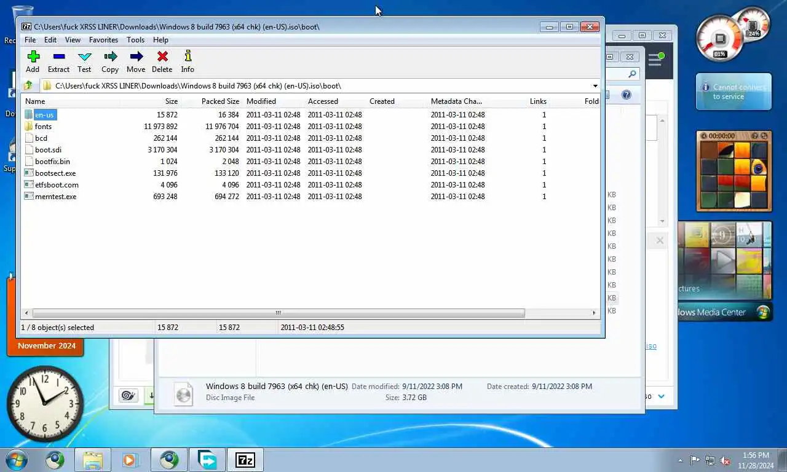Show hidden tray icons arrow
The height and width of the screenshot is (472, 787).
[x=680, y=460]
